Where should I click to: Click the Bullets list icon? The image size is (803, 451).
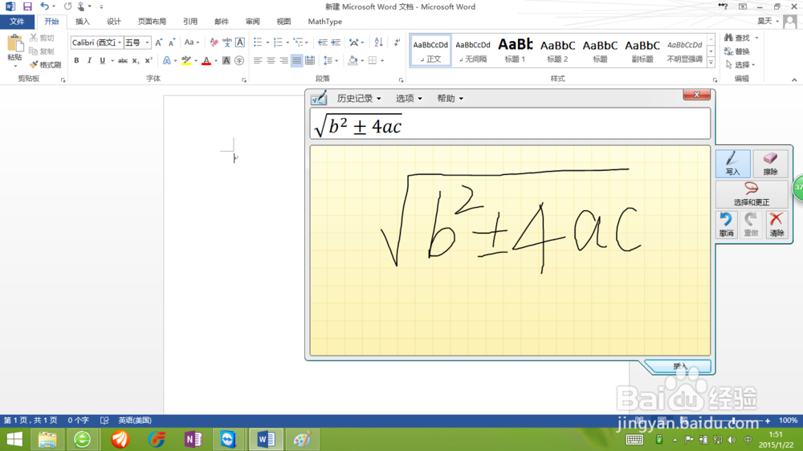258,43
